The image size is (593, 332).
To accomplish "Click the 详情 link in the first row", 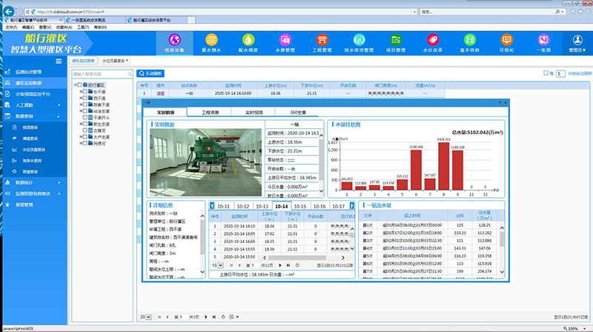I will [160, 93].
